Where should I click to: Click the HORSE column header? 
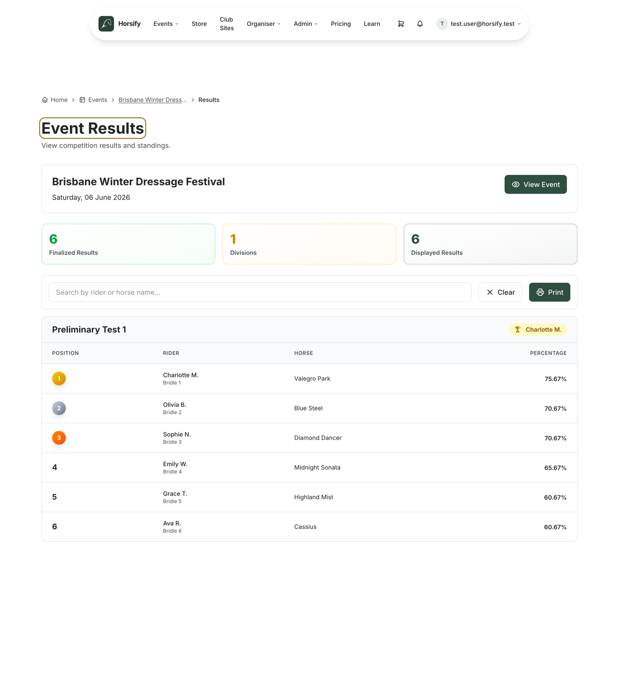303,353
